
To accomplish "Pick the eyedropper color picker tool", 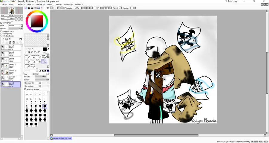I will point(39,52).
